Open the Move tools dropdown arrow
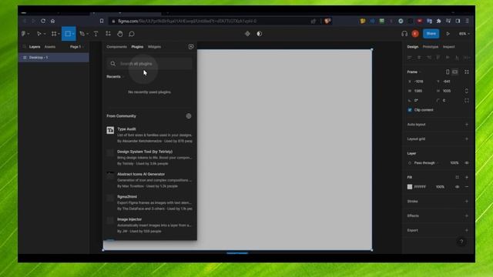 point(45,34)
